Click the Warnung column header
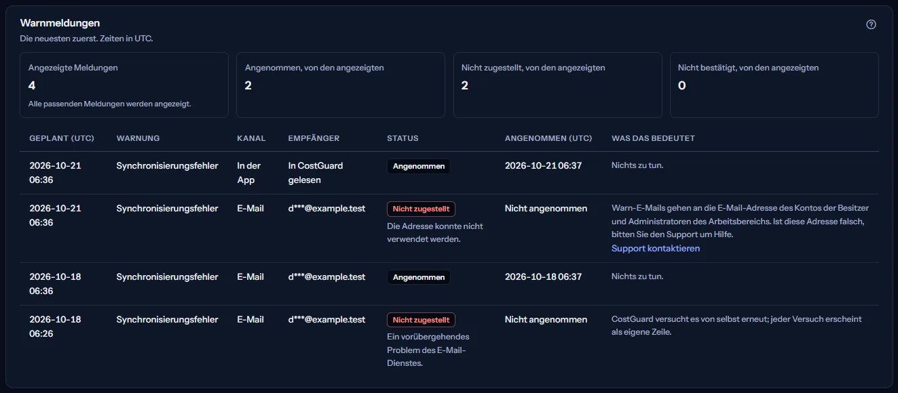 pos(138,138)
